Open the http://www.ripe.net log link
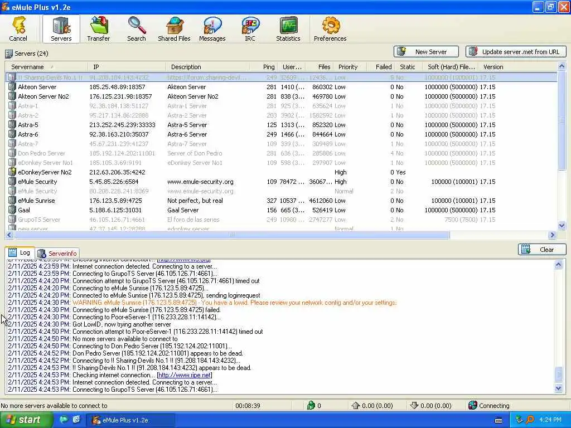 pos(184,375)
